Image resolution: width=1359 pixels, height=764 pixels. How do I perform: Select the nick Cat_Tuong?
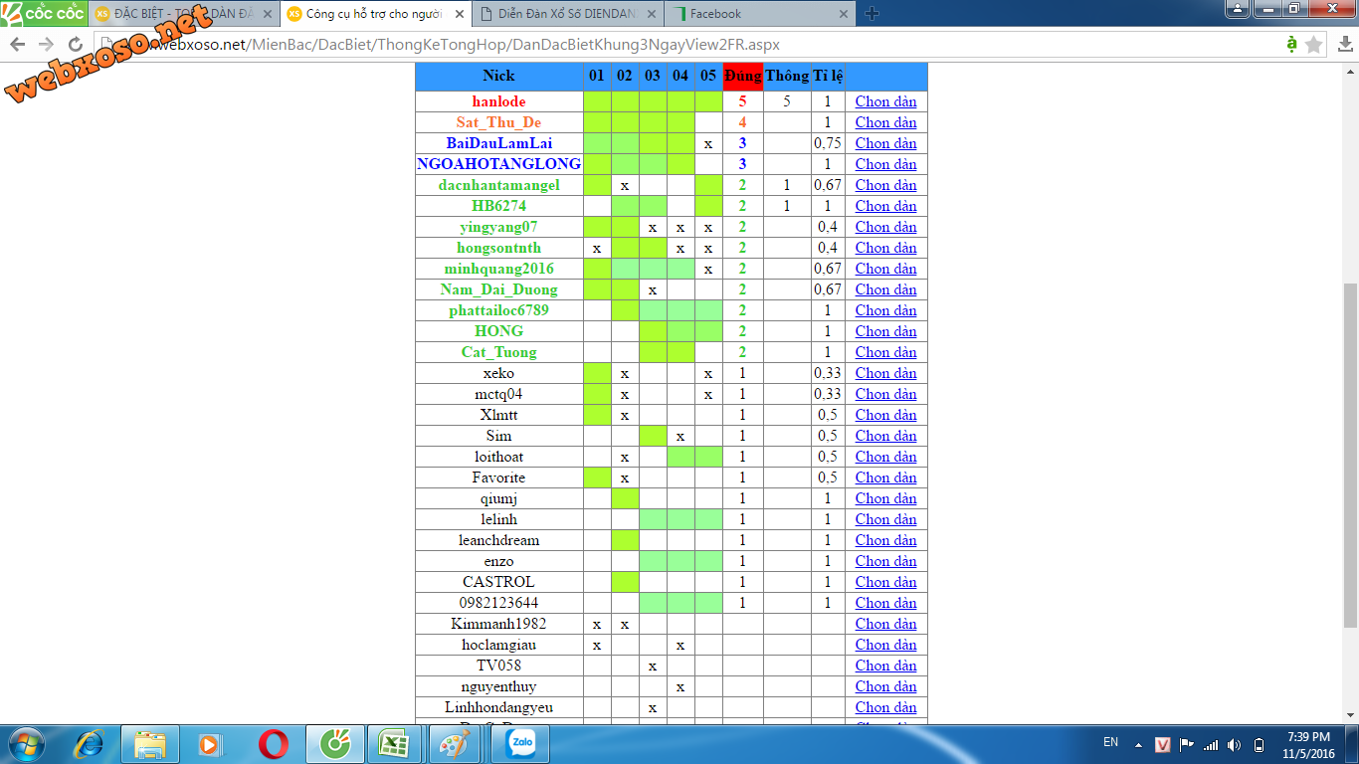pos(499,352)
